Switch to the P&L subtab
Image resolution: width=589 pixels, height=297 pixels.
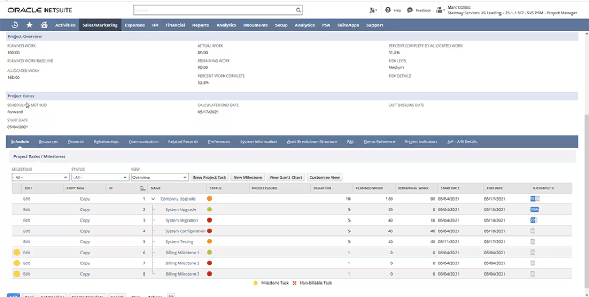351,142
